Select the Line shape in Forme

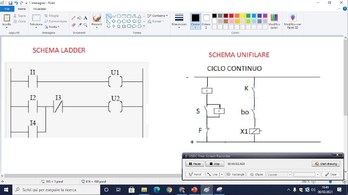[x=108, y=16]
